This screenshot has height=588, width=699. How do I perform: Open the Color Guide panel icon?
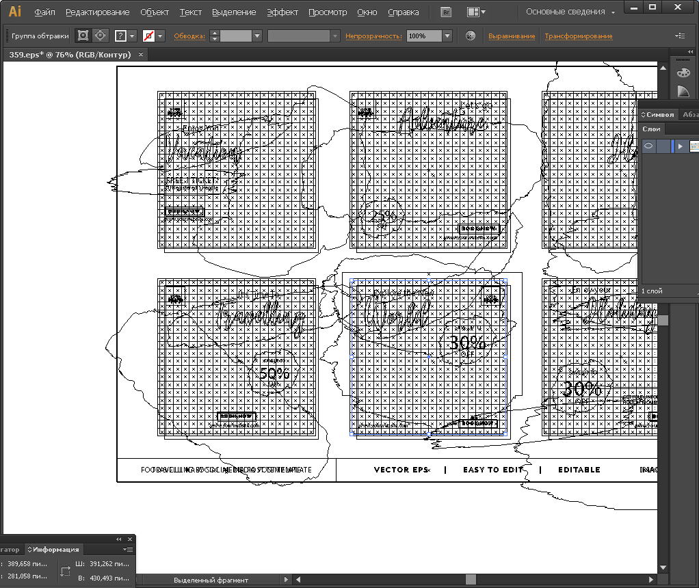[x=683, y=92]
